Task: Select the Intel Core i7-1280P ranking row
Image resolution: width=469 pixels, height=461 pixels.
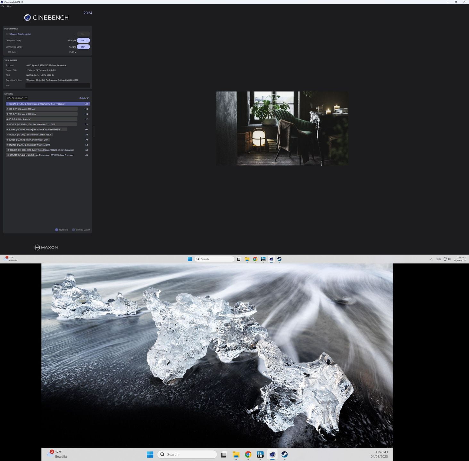Action: tap(48, 134)
